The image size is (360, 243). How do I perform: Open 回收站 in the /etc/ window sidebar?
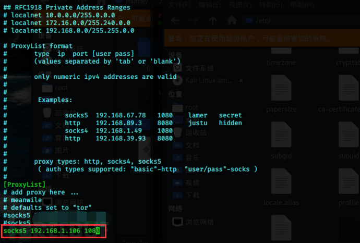tap(190, 132)
